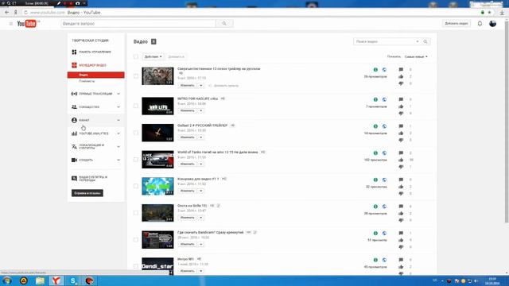Click the Yandex browser icon in taskbar
The image size is (509, 286).
pyautogui.click(x=56, y=280)
